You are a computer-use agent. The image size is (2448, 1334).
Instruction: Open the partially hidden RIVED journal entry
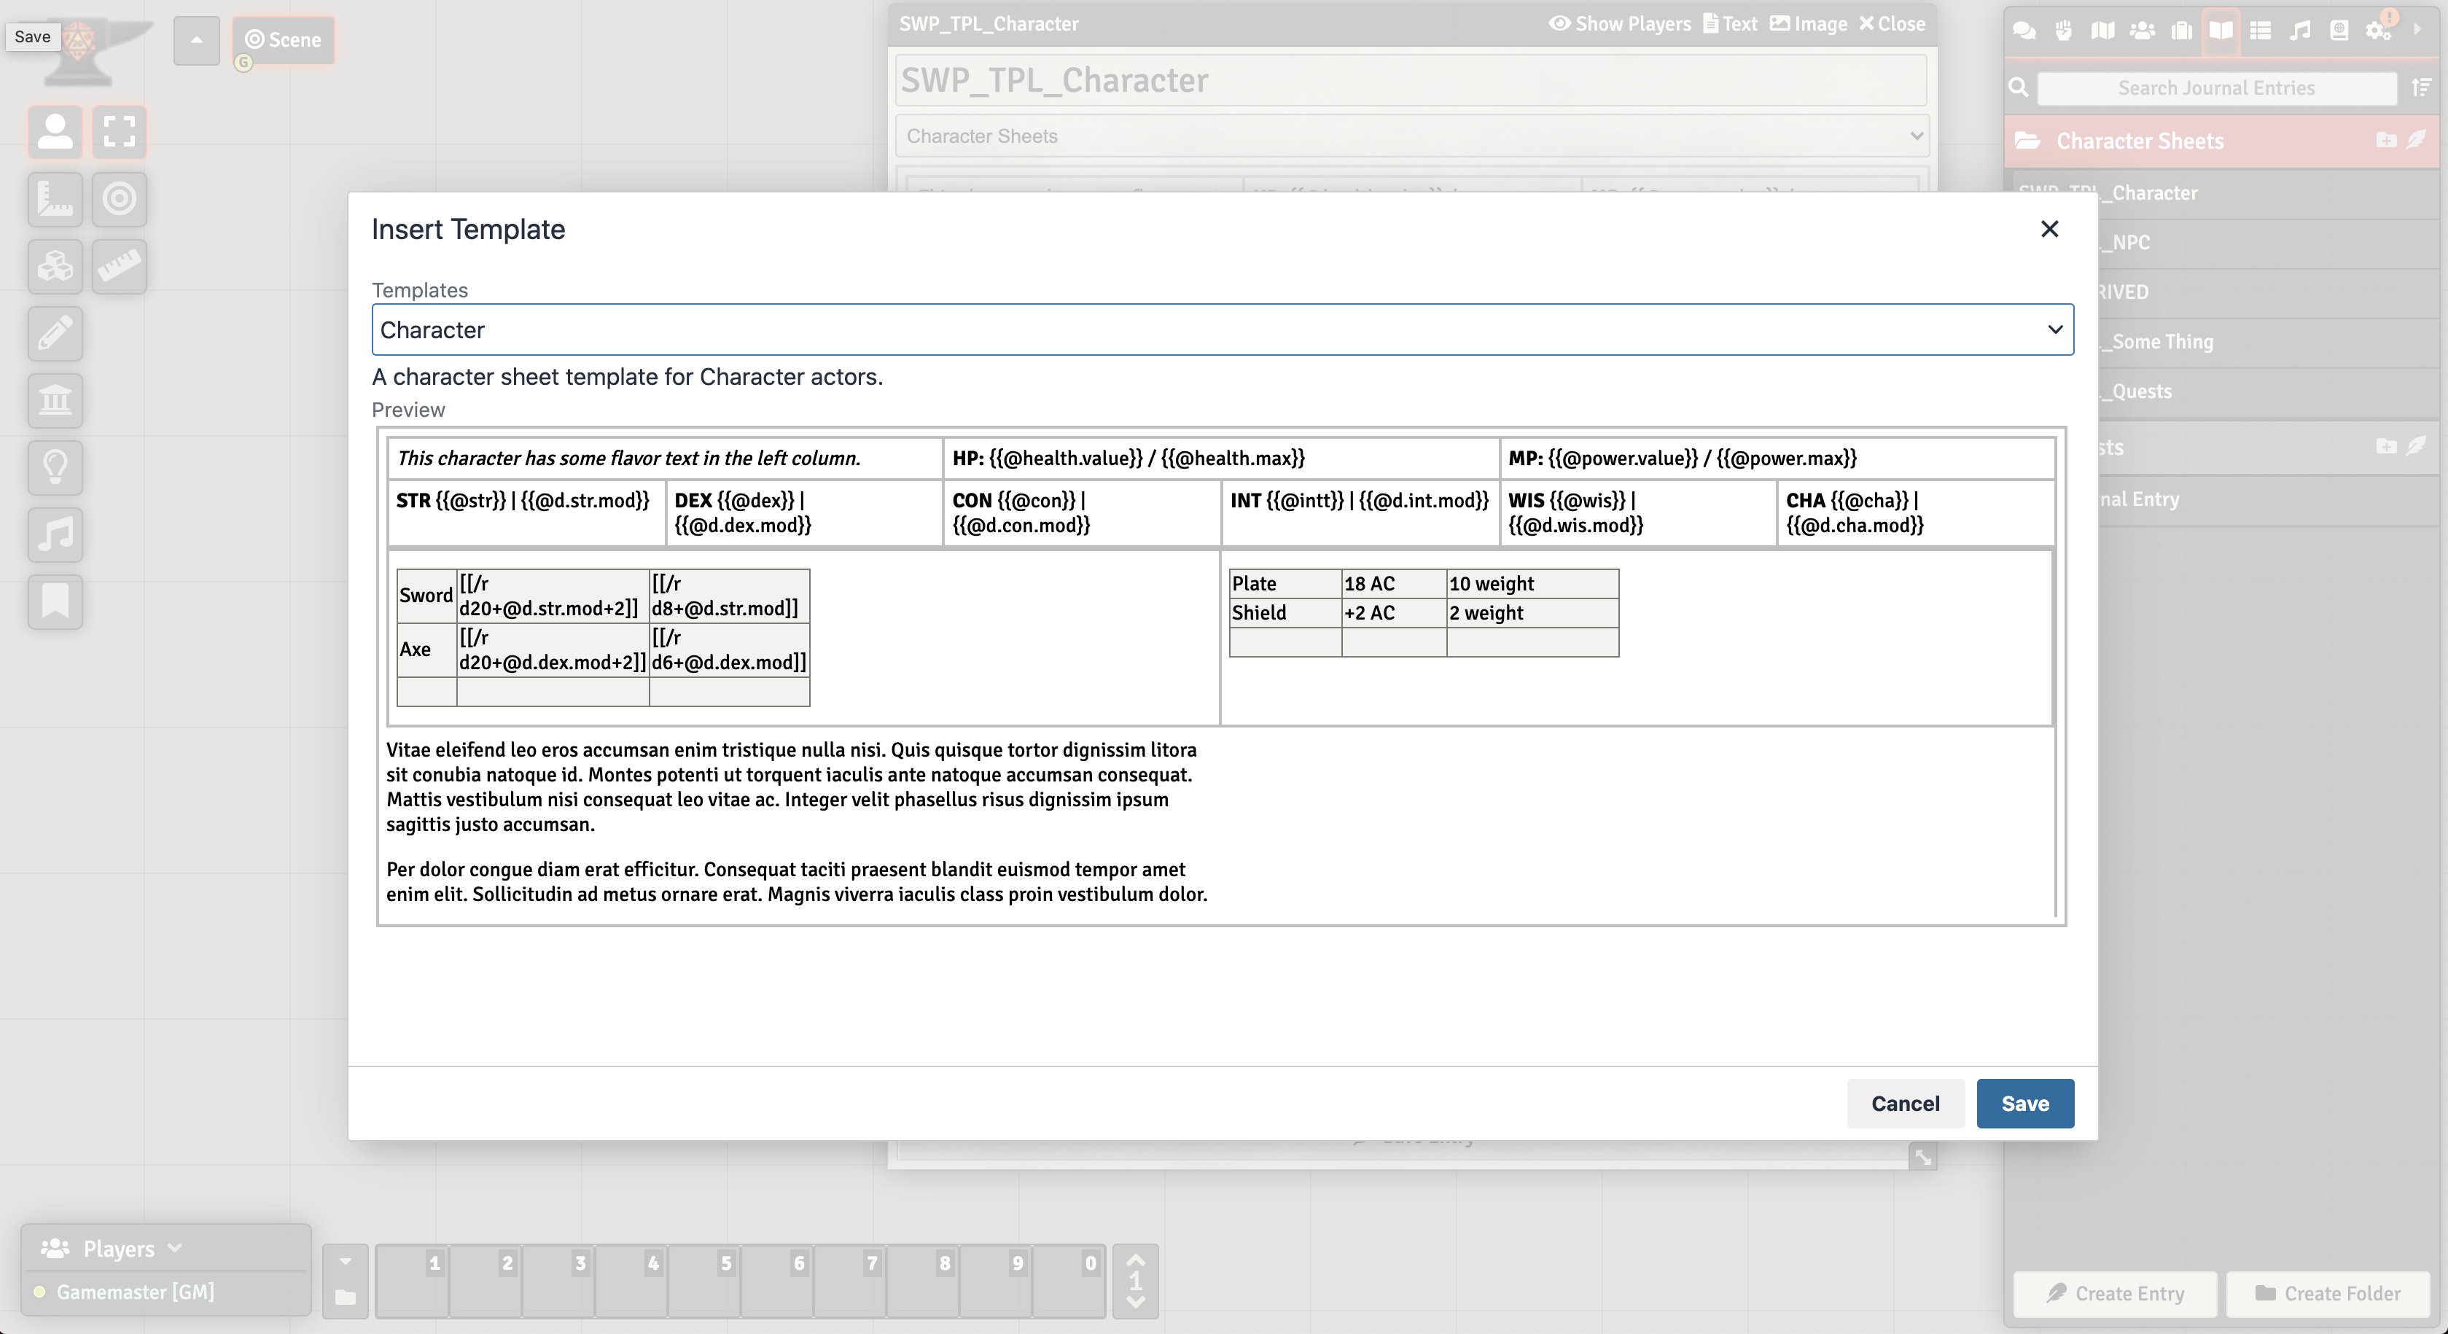click(x=2269, y=292)
